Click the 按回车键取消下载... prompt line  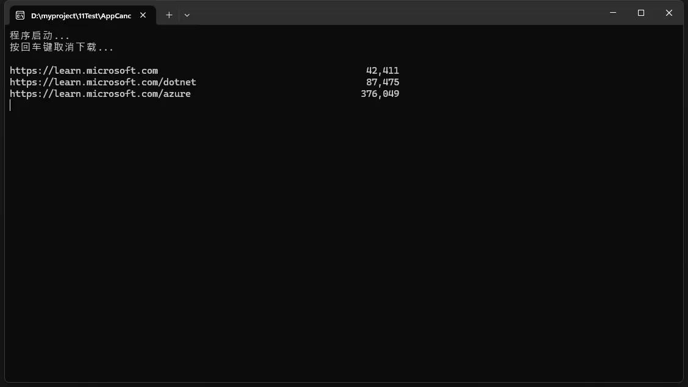point(62,48)
